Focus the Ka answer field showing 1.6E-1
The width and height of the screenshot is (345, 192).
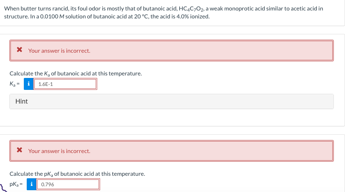65,84
